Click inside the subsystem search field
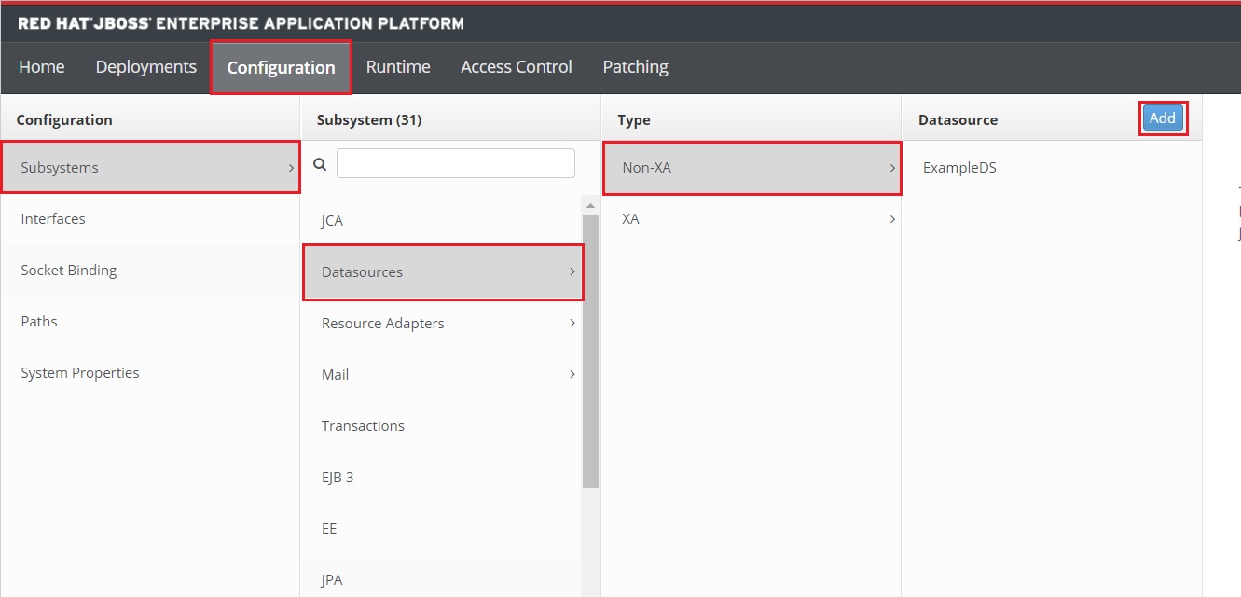This screenshot has height=597, width=1241. pyautogui.click(x=455, y=162)
